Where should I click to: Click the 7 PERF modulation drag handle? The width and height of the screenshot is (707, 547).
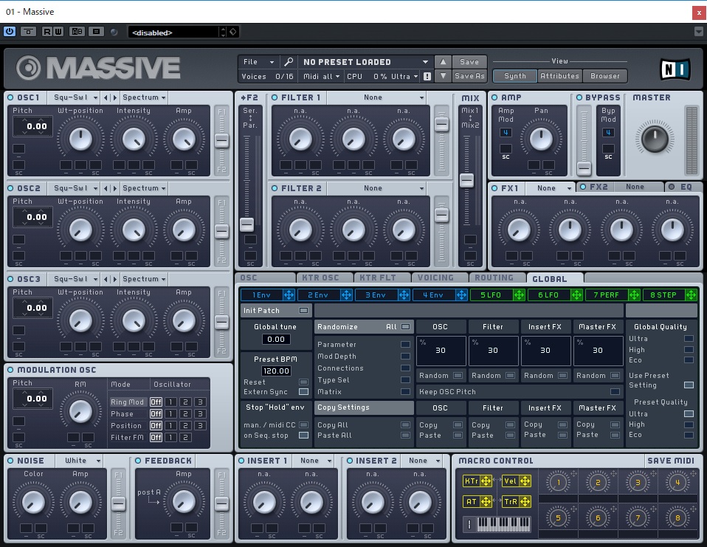[634, 295]
